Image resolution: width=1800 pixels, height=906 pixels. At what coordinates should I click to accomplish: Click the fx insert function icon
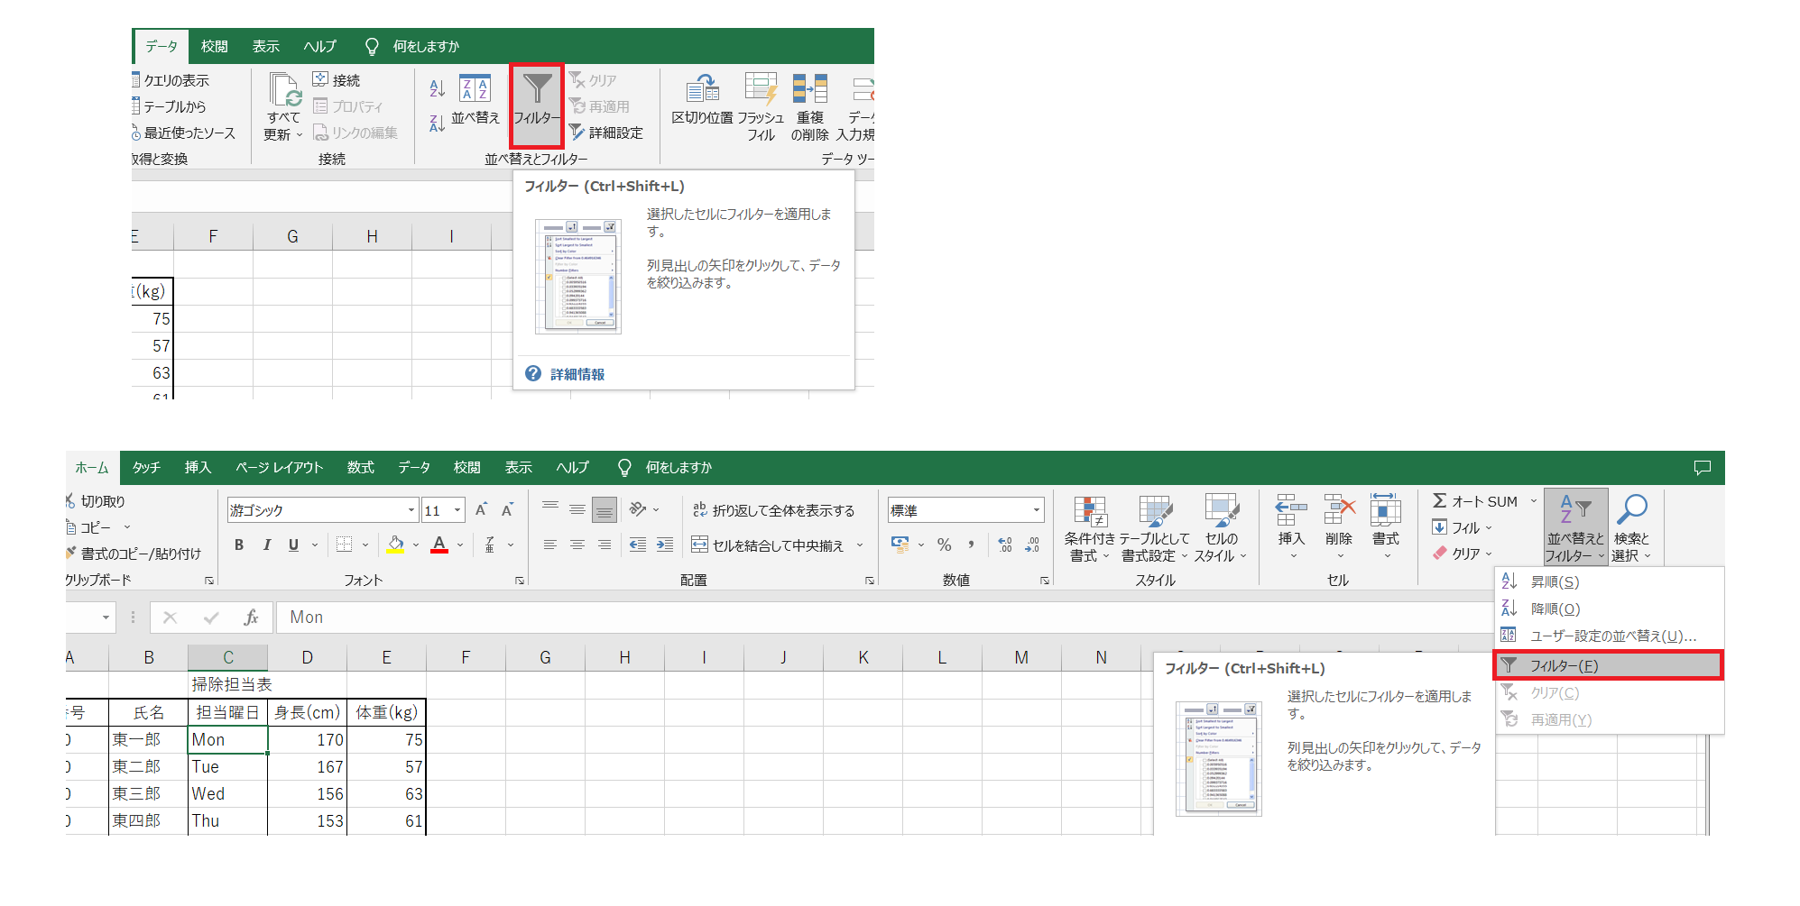tap(251, 618)
